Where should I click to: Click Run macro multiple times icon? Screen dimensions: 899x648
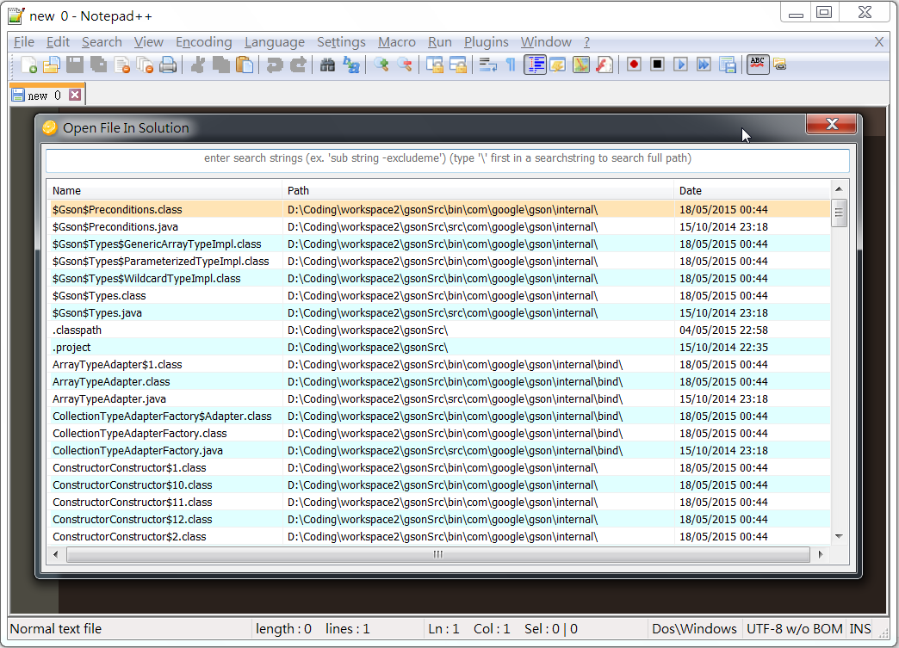[704, 65]
